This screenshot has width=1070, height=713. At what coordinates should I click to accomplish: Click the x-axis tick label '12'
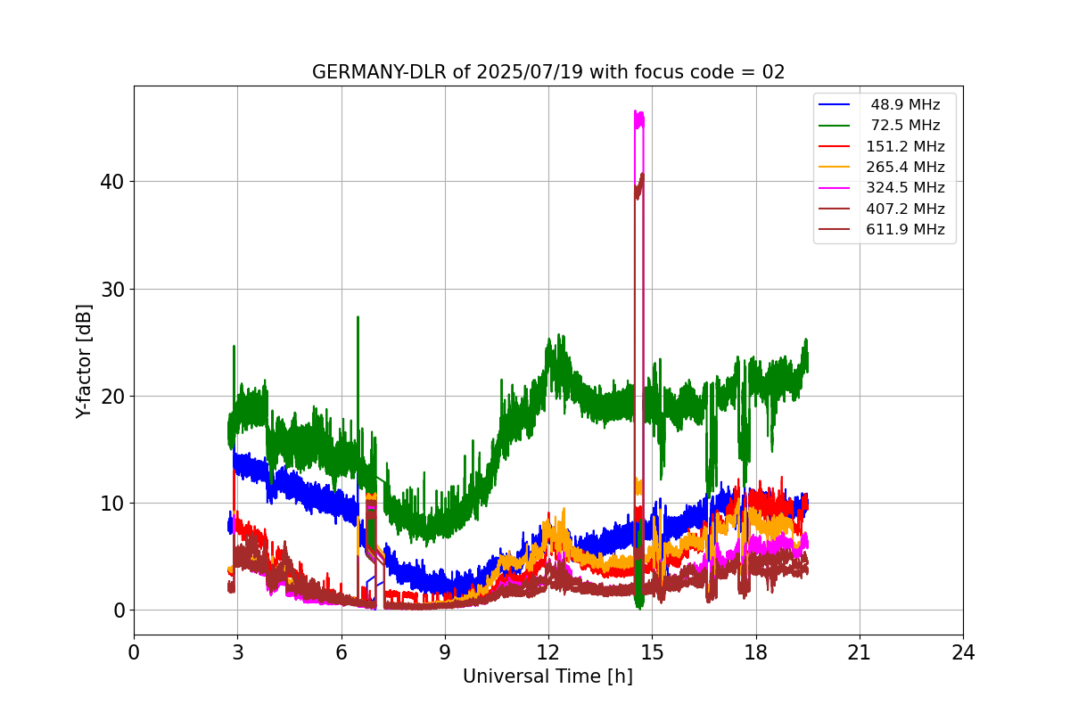point(548,652)
